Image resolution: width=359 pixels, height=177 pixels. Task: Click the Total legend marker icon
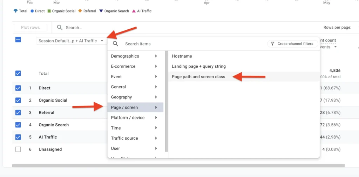coord(15,11)
